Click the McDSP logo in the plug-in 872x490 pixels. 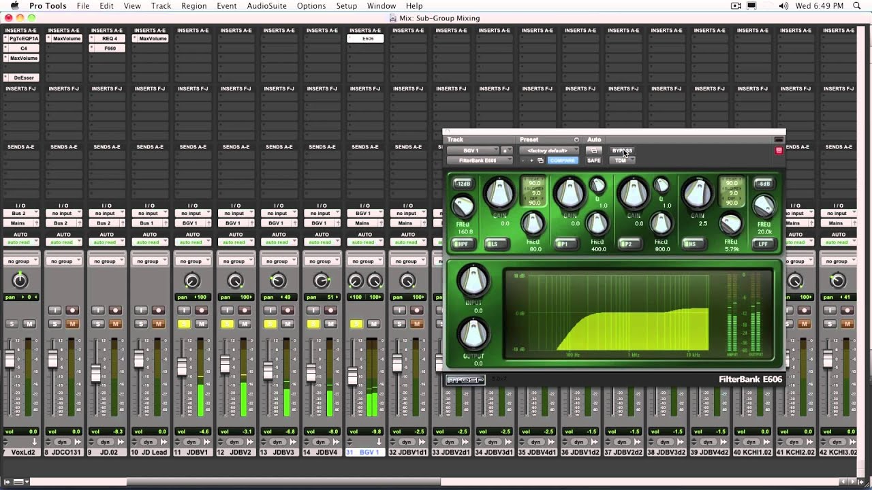466,380
